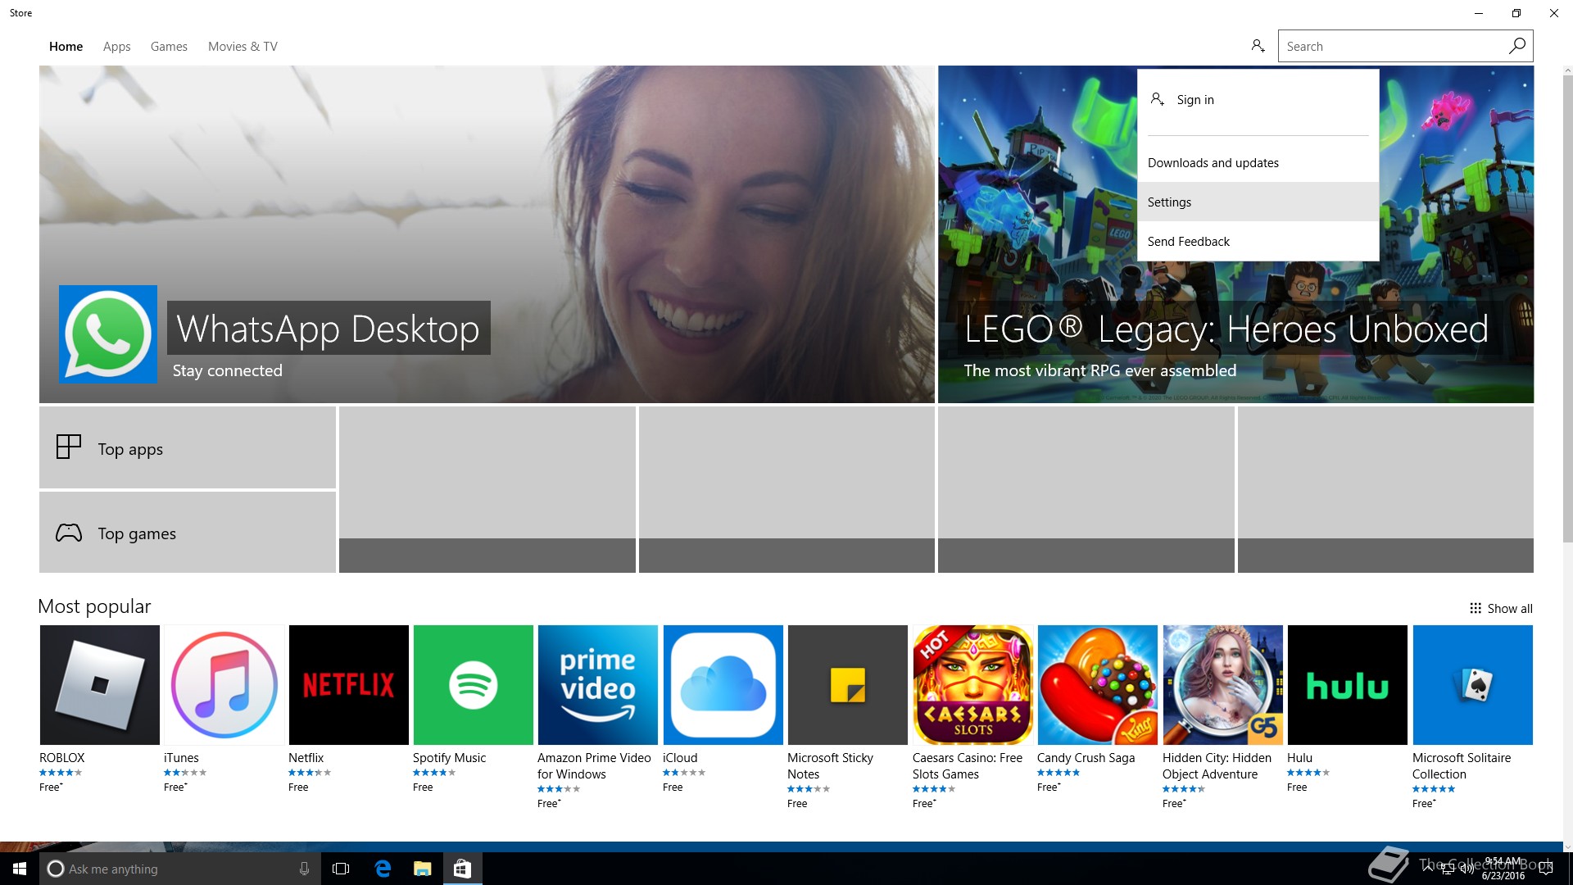Switch to the Movies & TV tab

click(243, 47)
